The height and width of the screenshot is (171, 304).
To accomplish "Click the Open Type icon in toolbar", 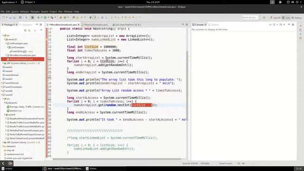I will tap(74, 18).
